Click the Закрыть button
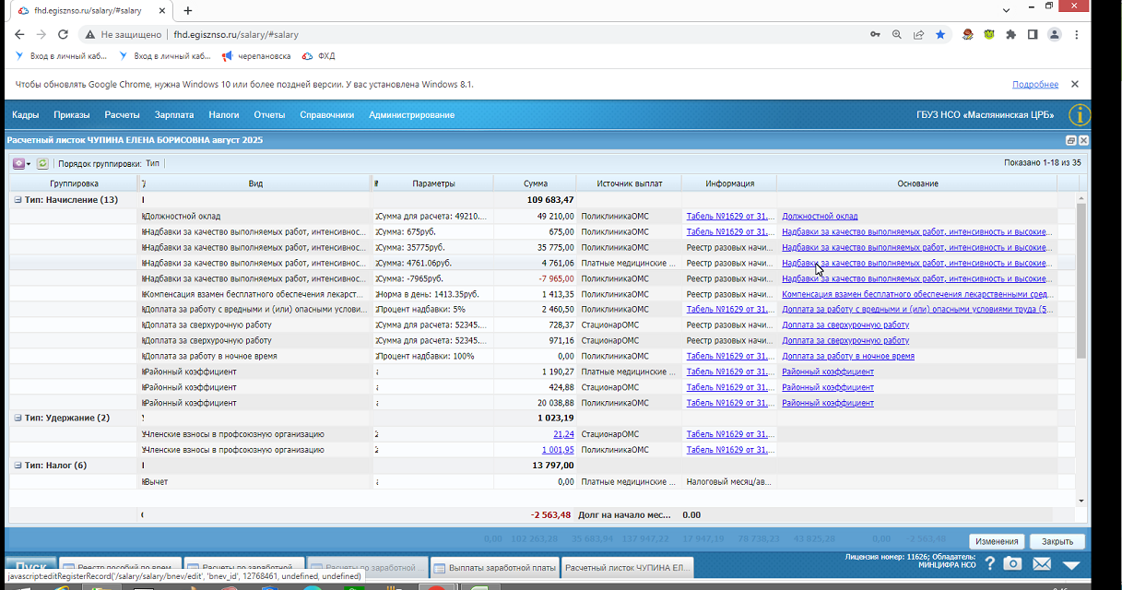 (x=1057, y=541)
